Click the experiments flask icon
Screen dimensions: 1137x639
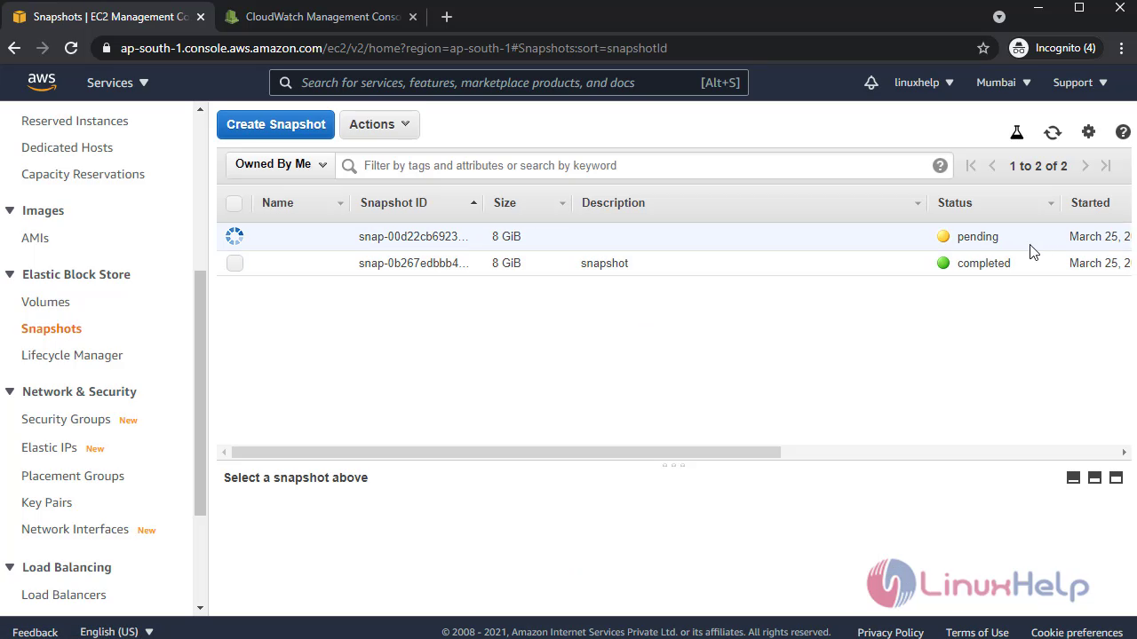click(1017, 132)
